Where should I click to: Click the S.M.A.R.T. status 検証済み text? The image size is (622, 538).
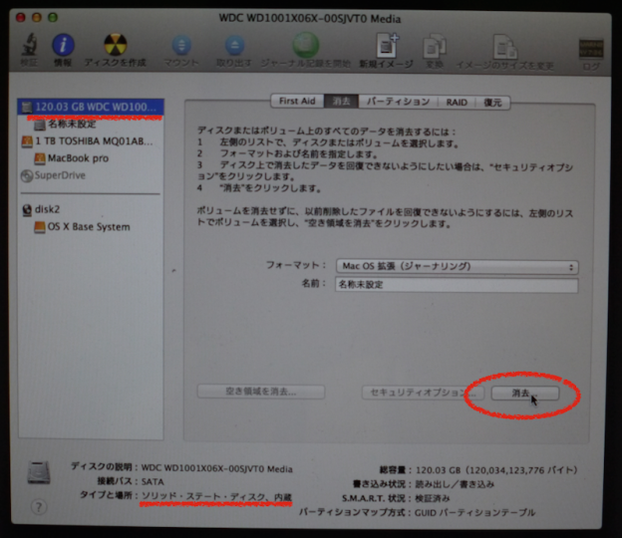point(433,498)
